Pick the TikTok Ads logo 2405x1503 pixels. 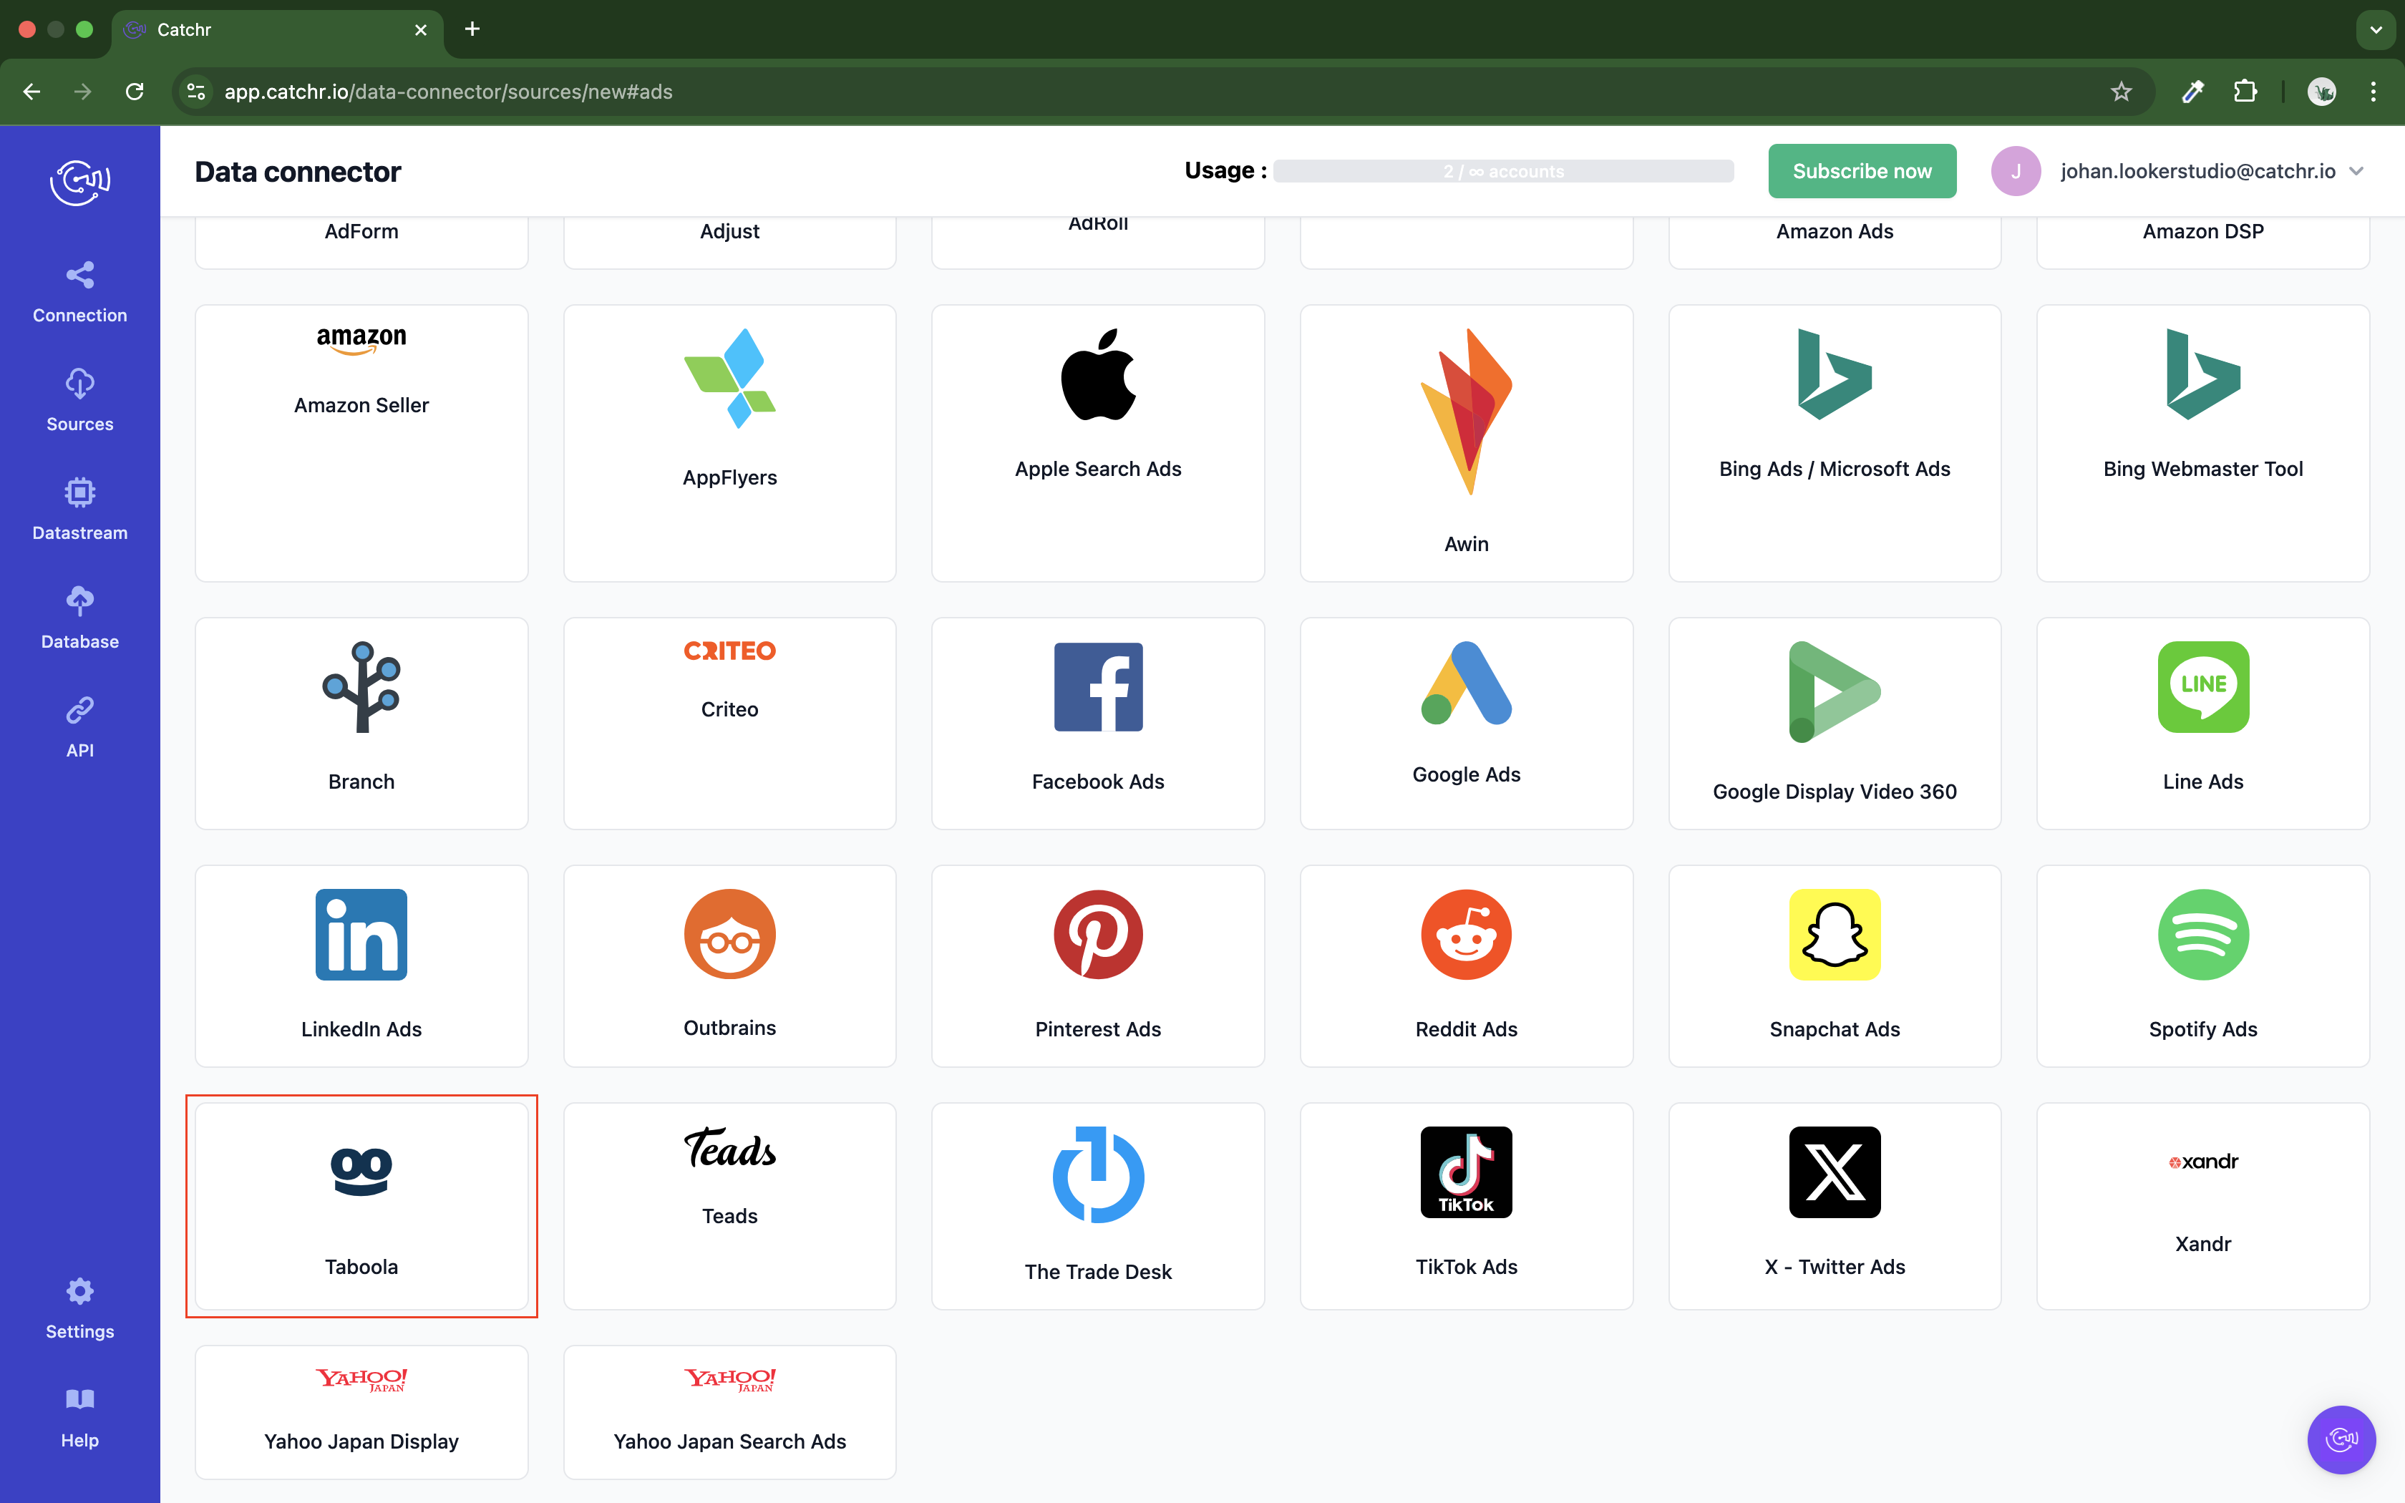coord(1466,1172)
